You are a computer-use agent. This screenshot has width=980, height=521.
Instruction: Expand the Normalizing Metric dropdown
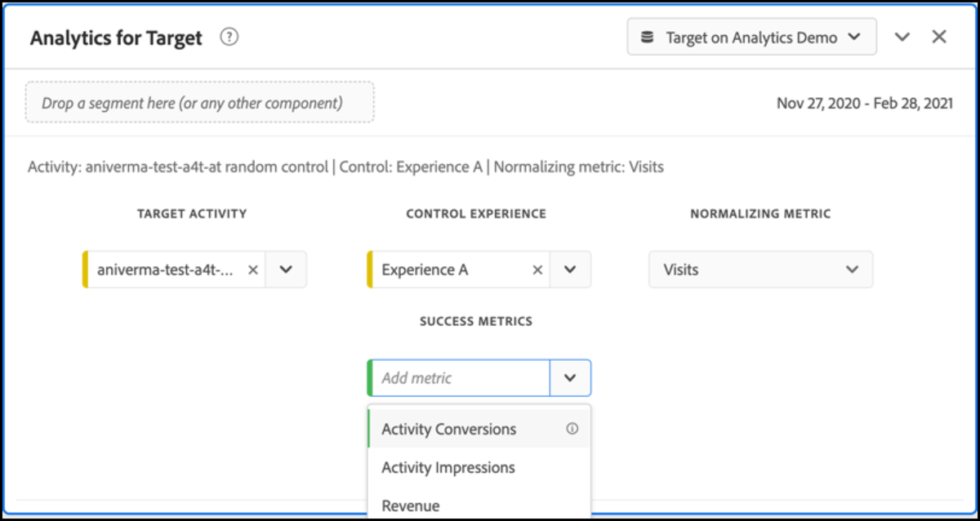click(853, 269)
